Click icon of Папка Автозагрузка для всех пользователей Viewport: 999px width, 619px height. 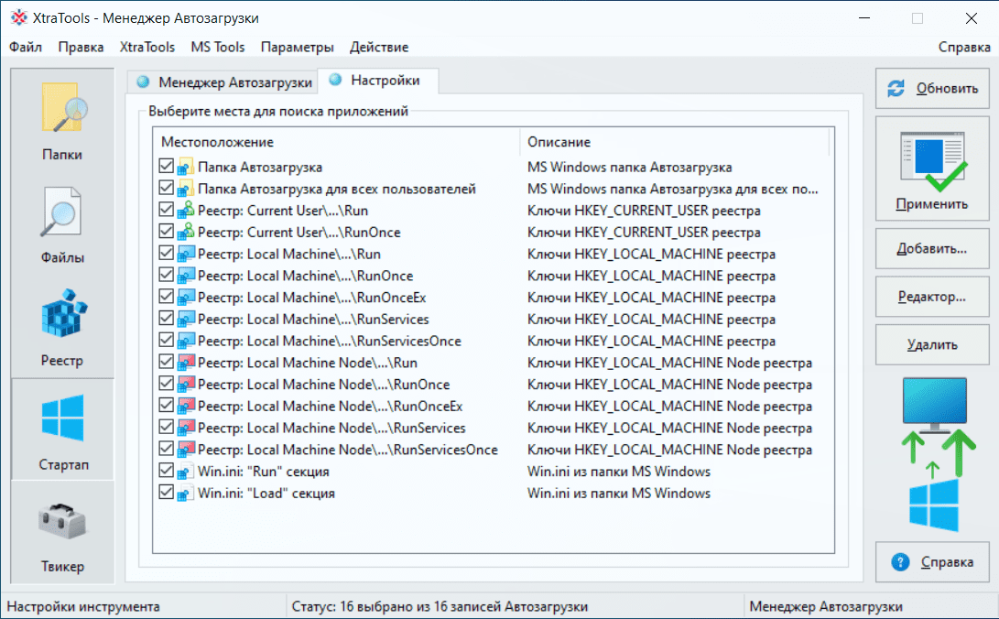click(x=185, y=189)
